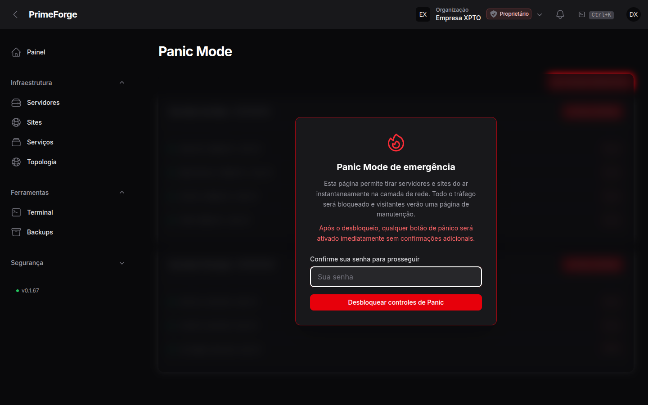Click the flame icon in the dialog

[x=396, y=143]
